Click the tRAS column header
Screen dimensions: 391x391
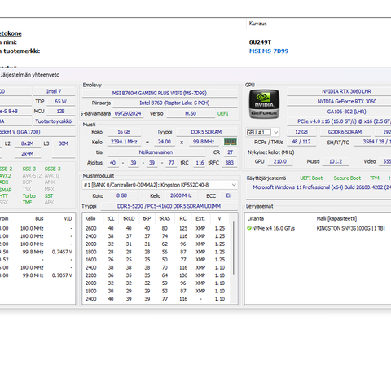[x=165, y=218]
